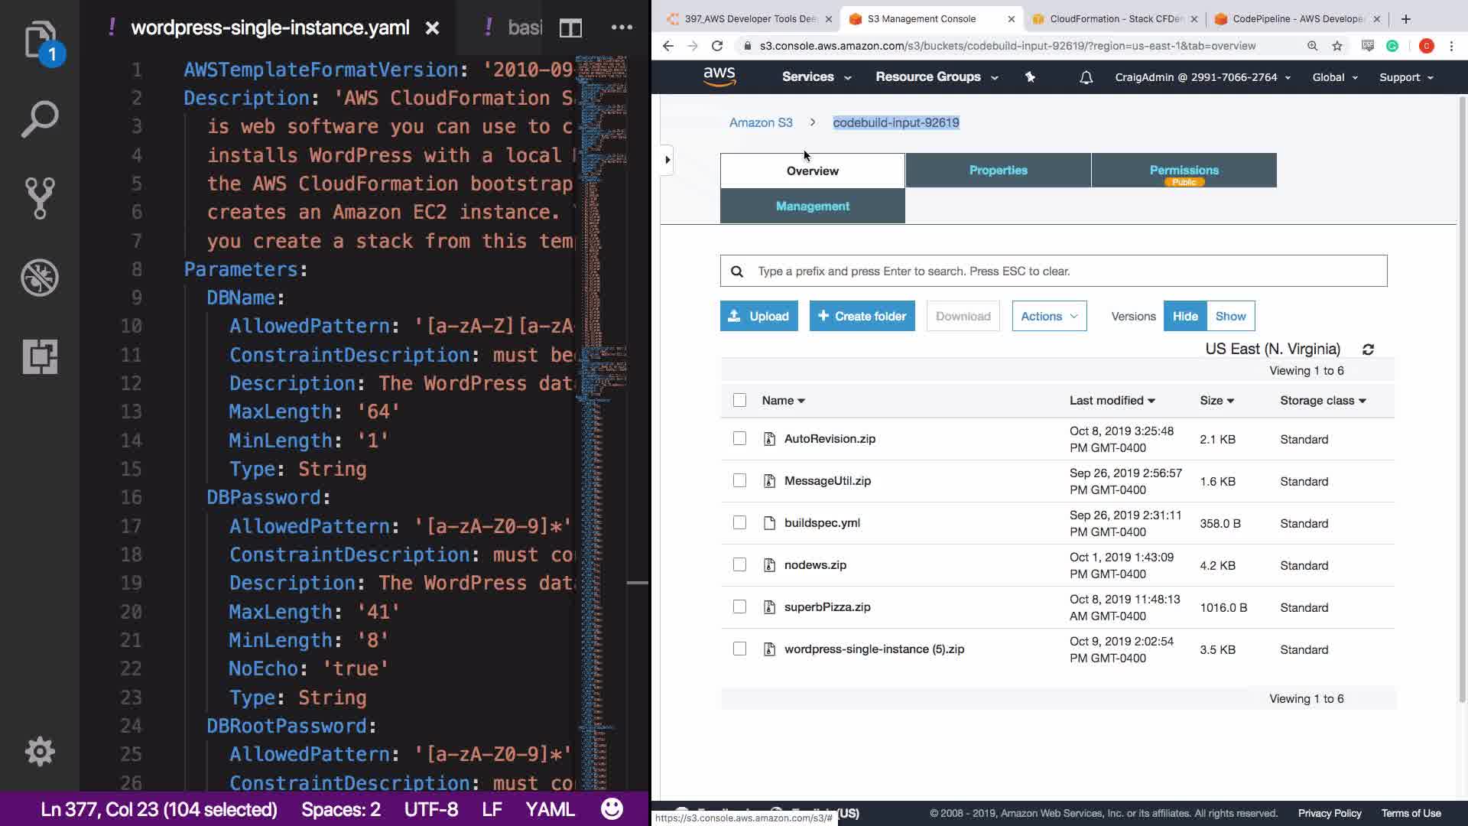Image resolution: width=1468 pixels, height=826 pixels.
Task: Open the Manage gear icon
Action: (40, 751)
